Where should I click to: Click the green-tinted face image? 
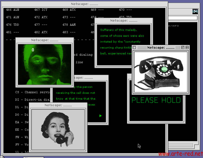click(44, 64)
